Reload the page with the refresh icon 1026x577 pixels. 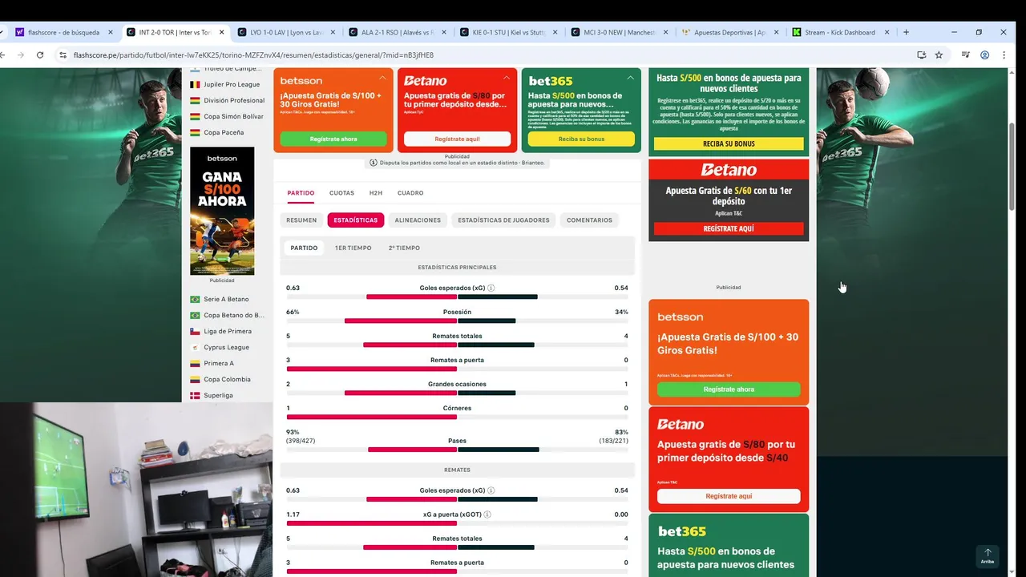click(x=40, y=55)
